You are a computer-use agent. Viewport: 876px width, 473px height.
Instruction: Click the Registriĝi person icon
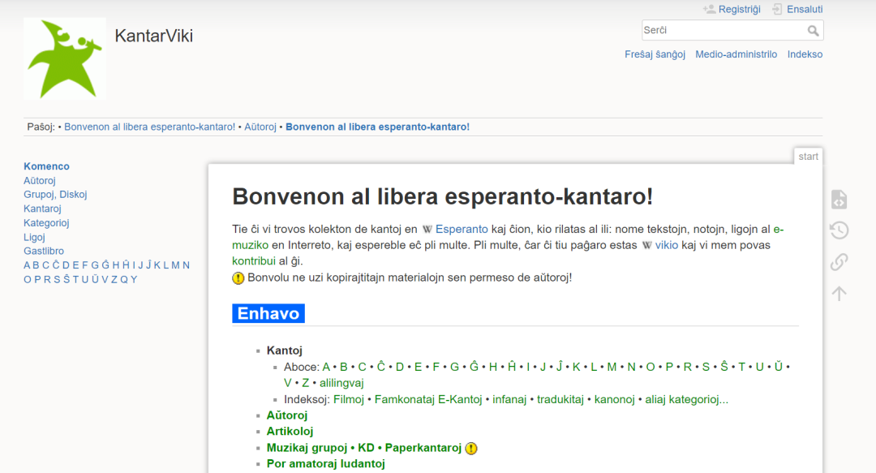(709, 9)
